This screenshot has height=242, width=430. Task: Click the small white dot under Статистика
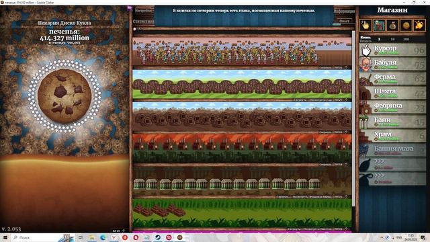(x=134, y=29)
